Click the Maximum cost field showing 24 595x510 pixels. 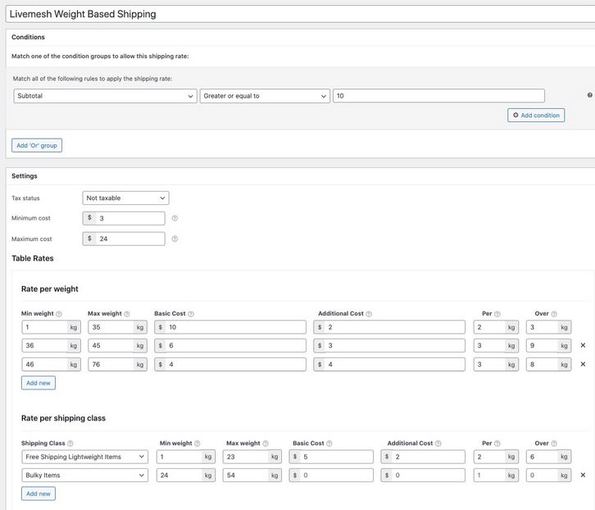(x=124, y=239)
